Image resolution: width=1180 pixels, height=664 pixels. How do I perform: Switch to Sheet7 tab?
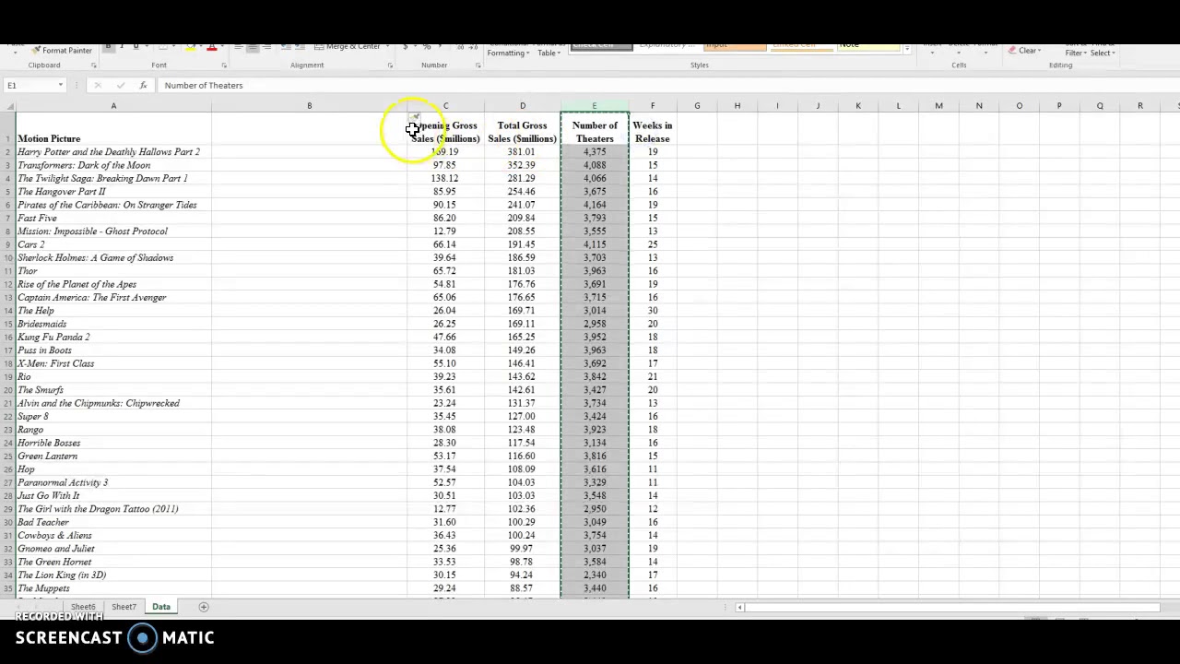click(x=124, y=607)
